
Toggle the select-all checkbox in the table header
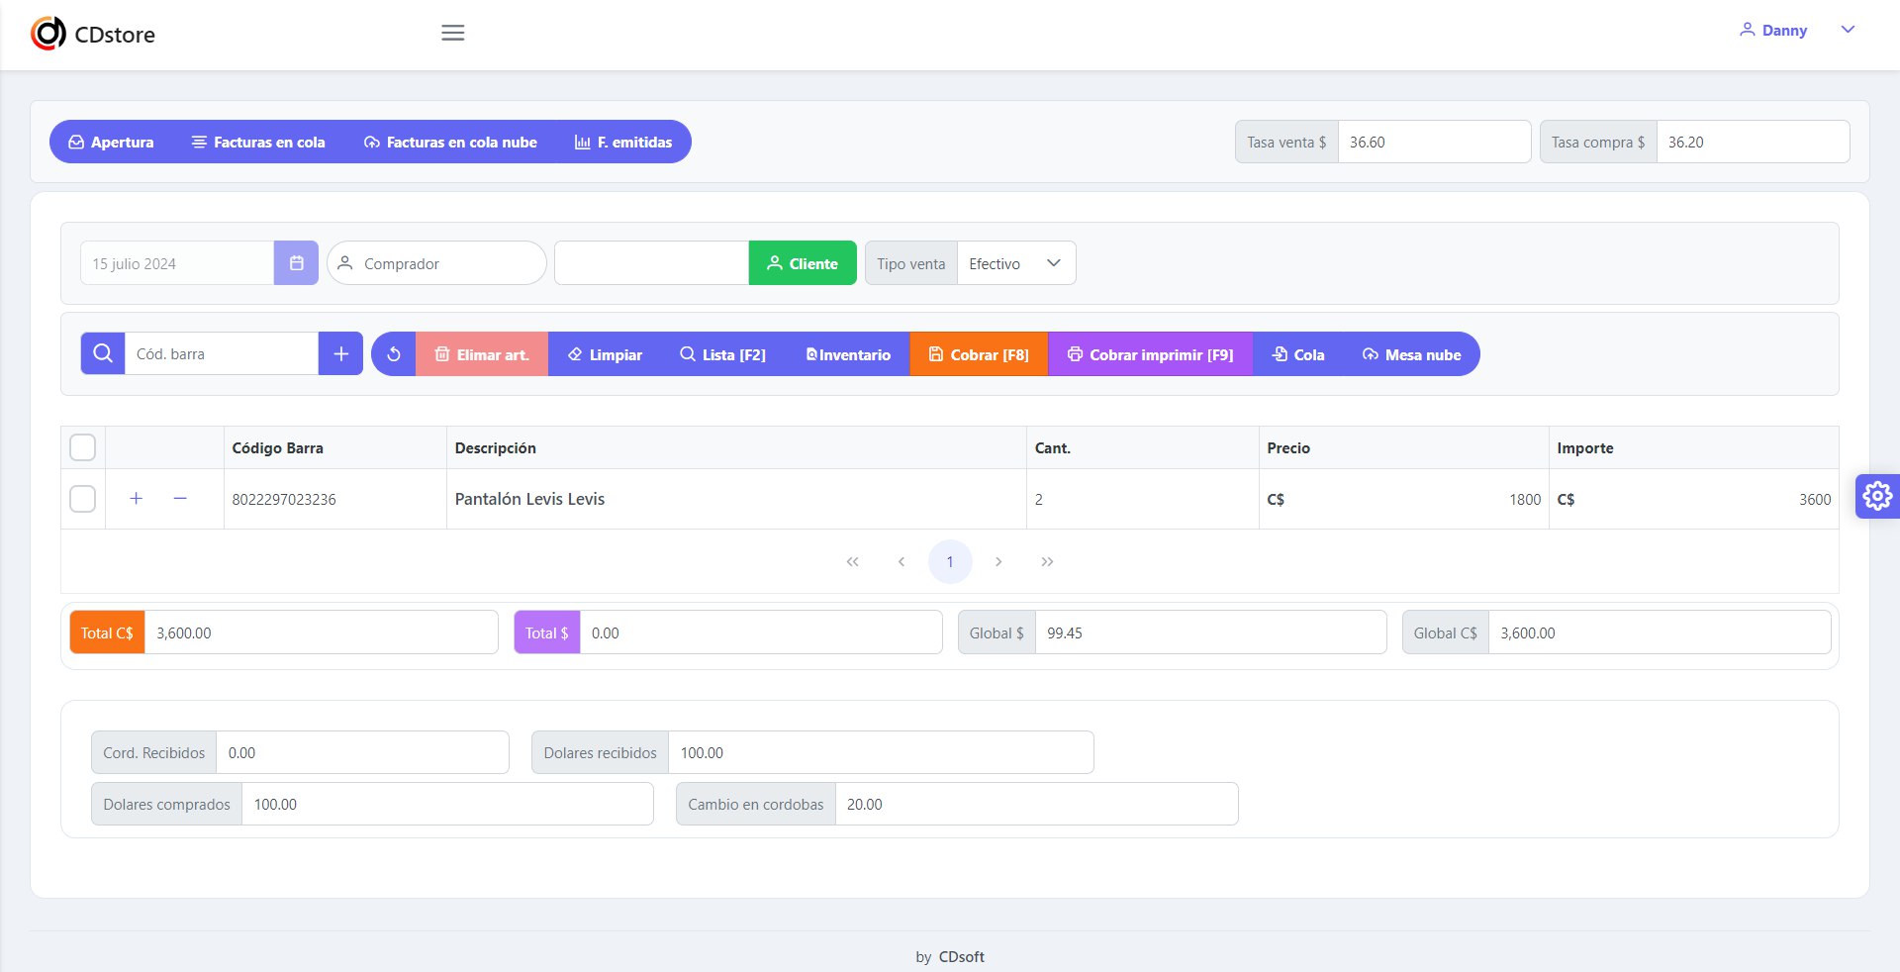(82, 447)
